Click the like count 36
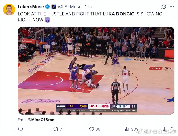 click(x=98, y=129)
